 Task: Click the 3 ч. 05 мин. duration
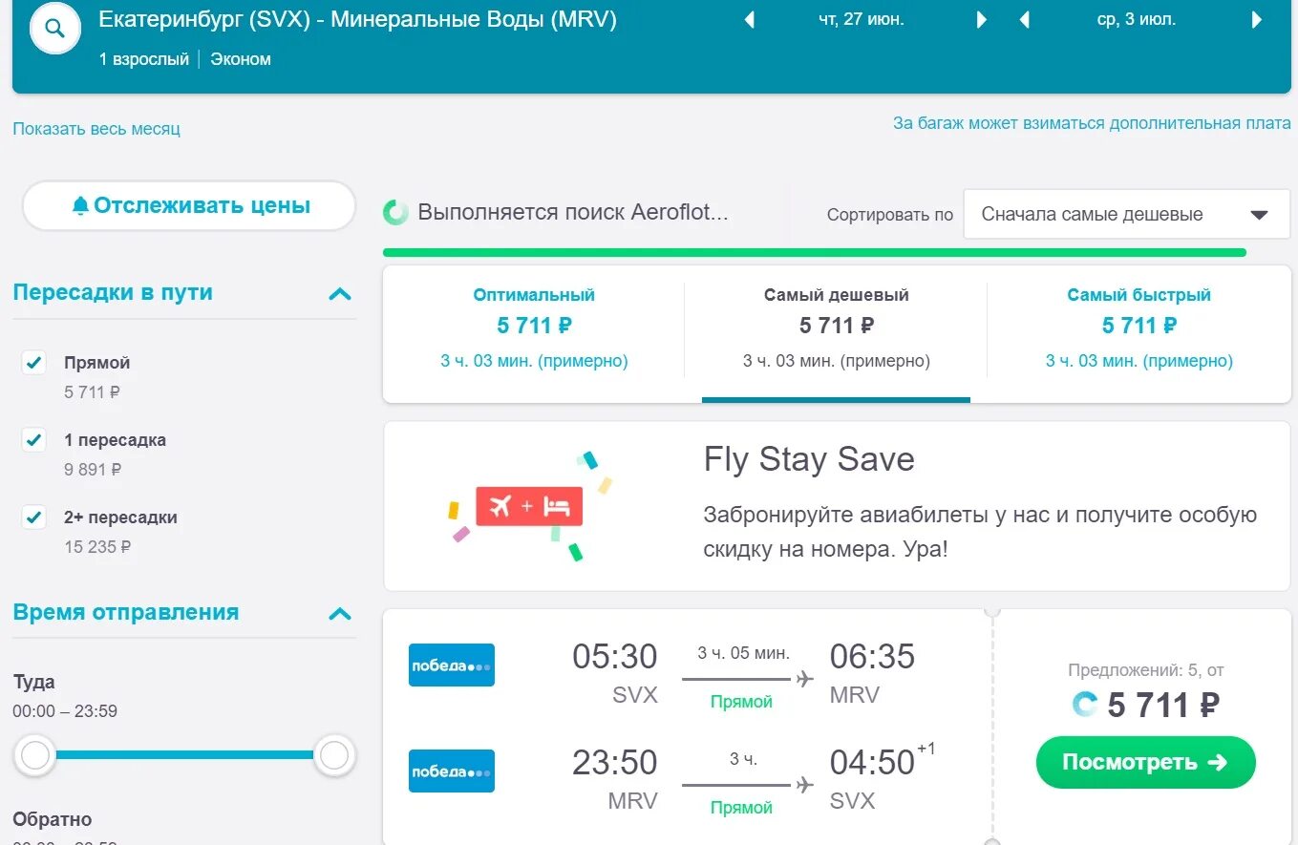[x=743, y=654]
